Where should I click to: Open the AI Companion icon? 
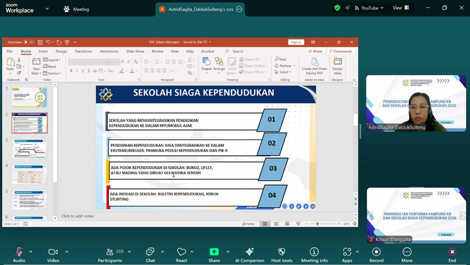pos(249,252)
